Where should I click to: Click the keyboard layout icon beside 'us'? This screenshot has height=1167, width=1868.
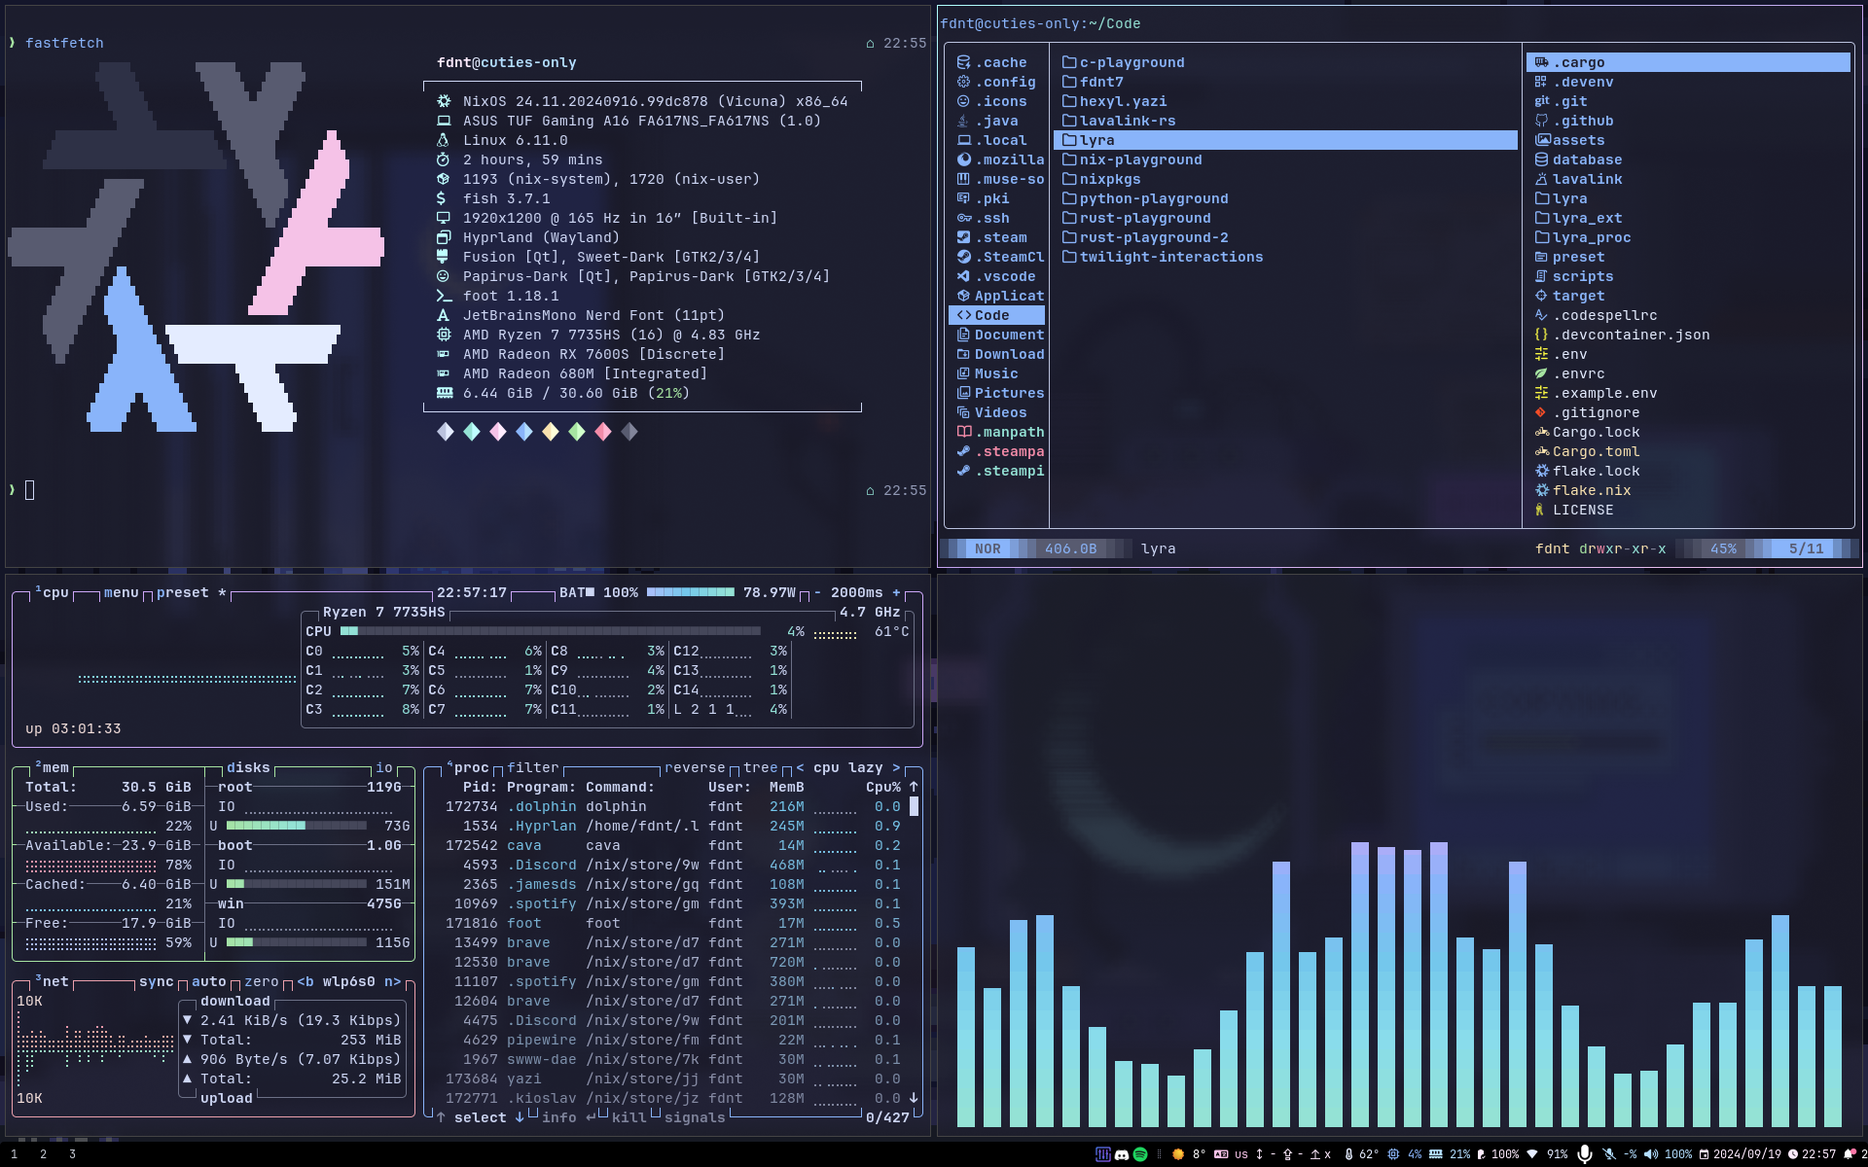pos(1220,1154)
